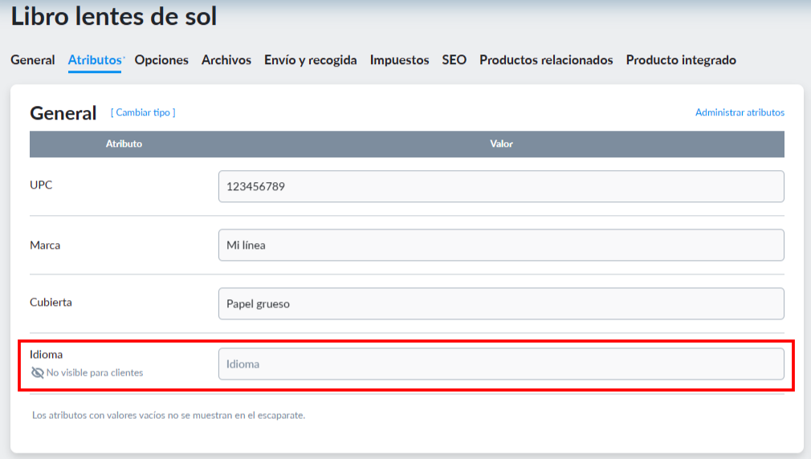Open the Administrar atributos link

point(740,112)
